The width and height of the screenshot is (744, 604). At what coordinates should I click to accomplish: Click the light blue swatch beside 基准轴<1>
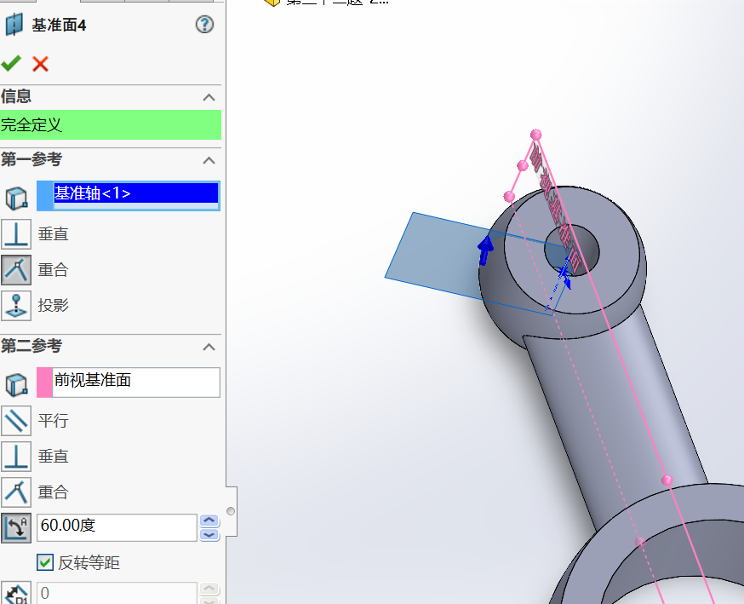click(44, 196)
